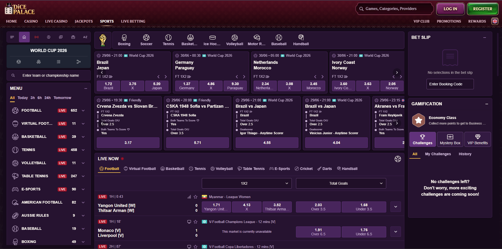This screenshot has width=502, height=249.
Task: Select Tennis sport icon in top strip
Action: pyautogui.click(x=168, y=40)
